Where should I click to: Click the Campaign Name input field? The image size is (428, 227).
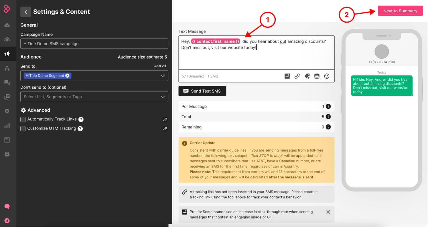click(x=94, y=44)
